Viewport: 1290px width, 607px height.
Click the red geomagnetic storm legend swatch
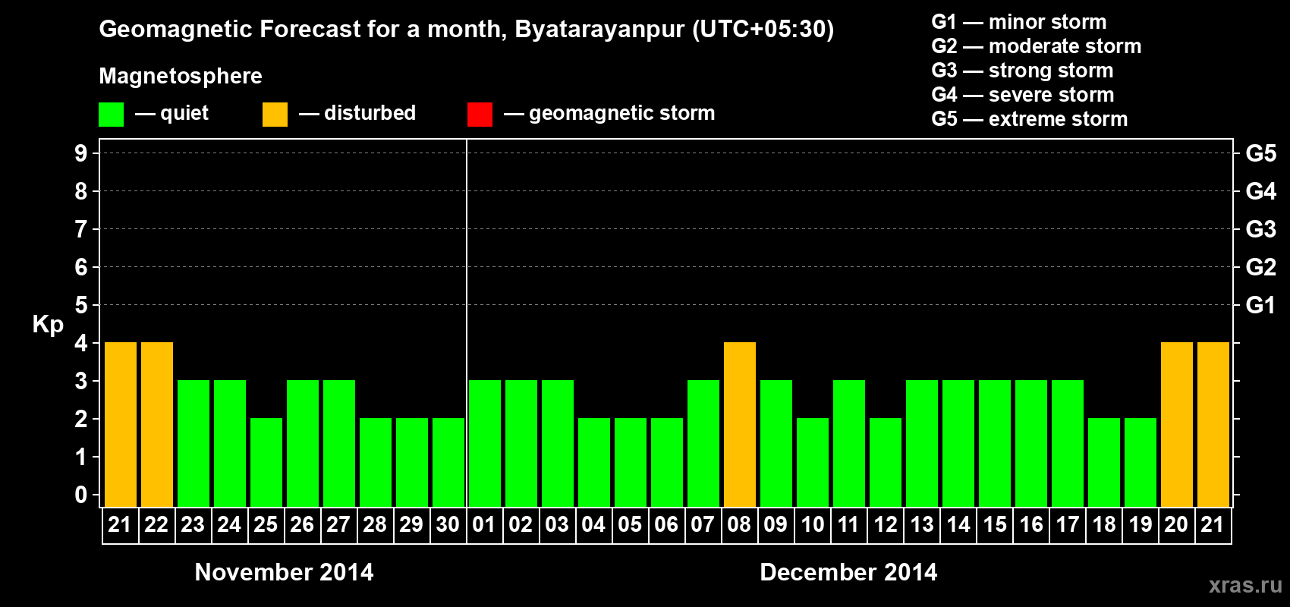480,115
